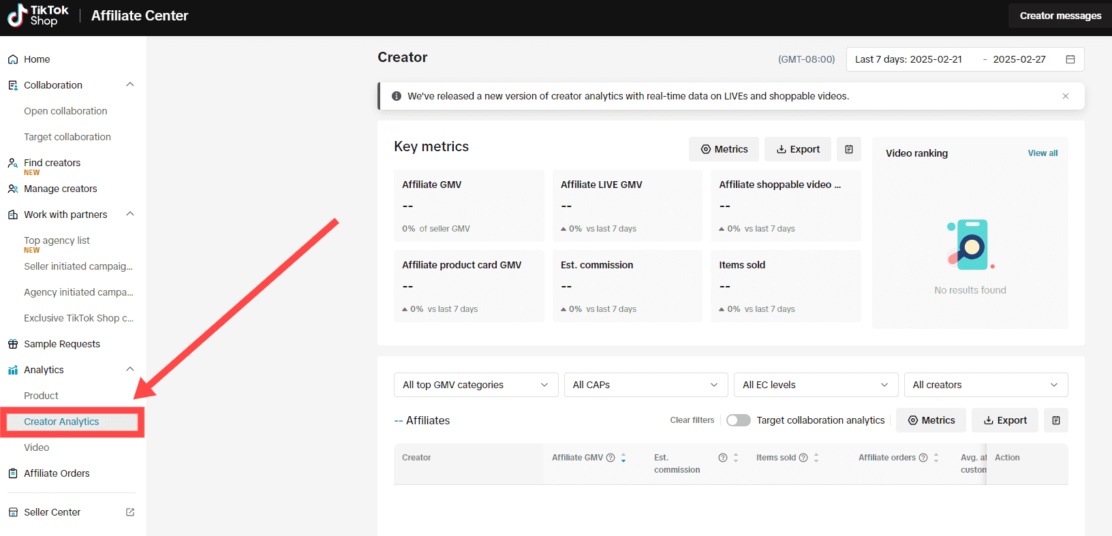This screenshot has width=1112, height=536.
Task: Open Creator Analytics in the sidebar
Action: pyautogui.click(x=61, y=422)
